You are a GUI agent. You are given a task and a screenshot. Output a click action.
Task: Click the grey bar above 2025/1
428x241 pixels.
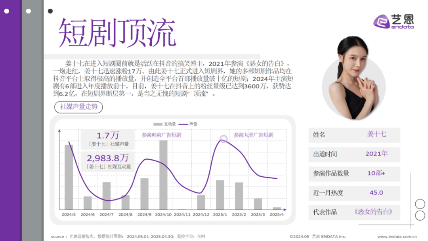tap(220, 195)
